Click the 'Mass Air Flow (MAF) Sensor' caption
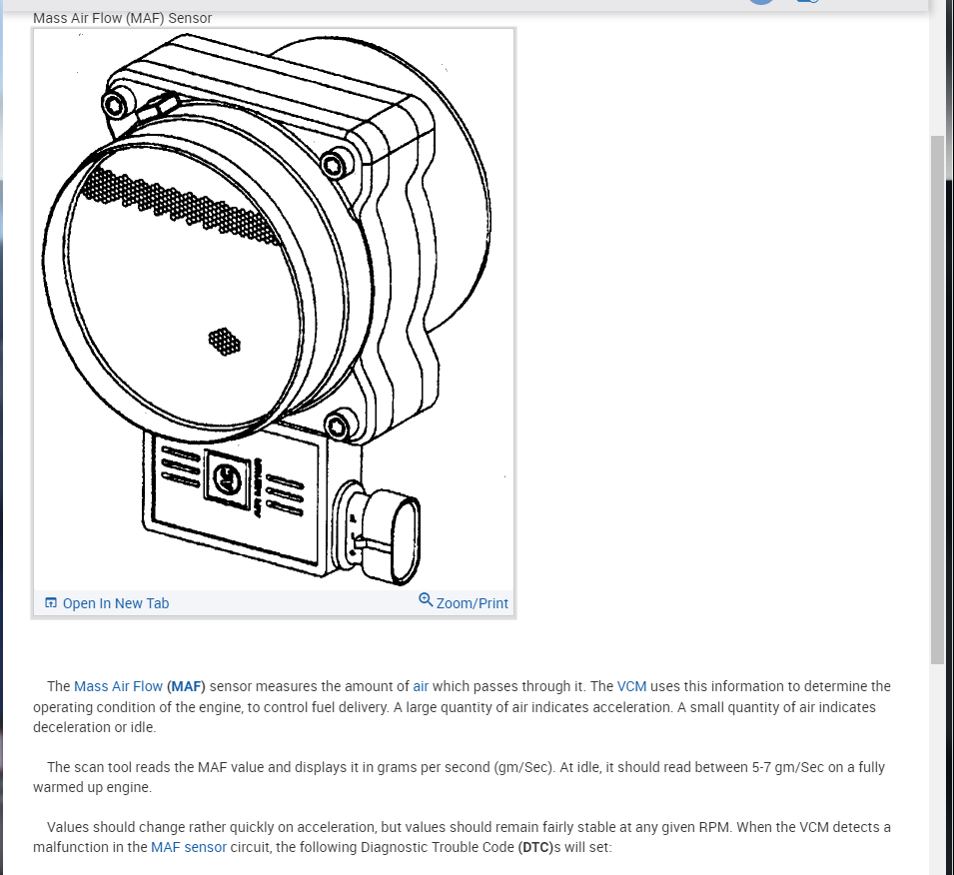954x875 pixels. 122,18
